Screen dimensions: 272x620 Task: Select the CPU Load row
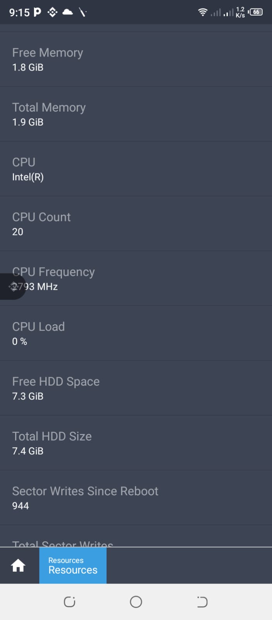pyautogui.click(x=136, y=333)
